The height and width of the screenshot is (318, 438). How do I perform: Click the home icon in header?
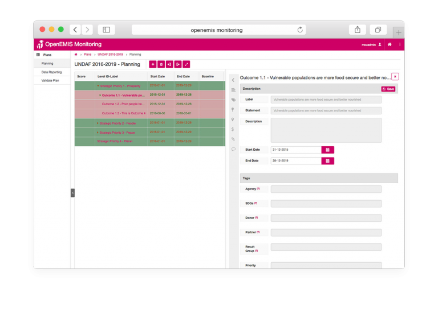(390, 44)
